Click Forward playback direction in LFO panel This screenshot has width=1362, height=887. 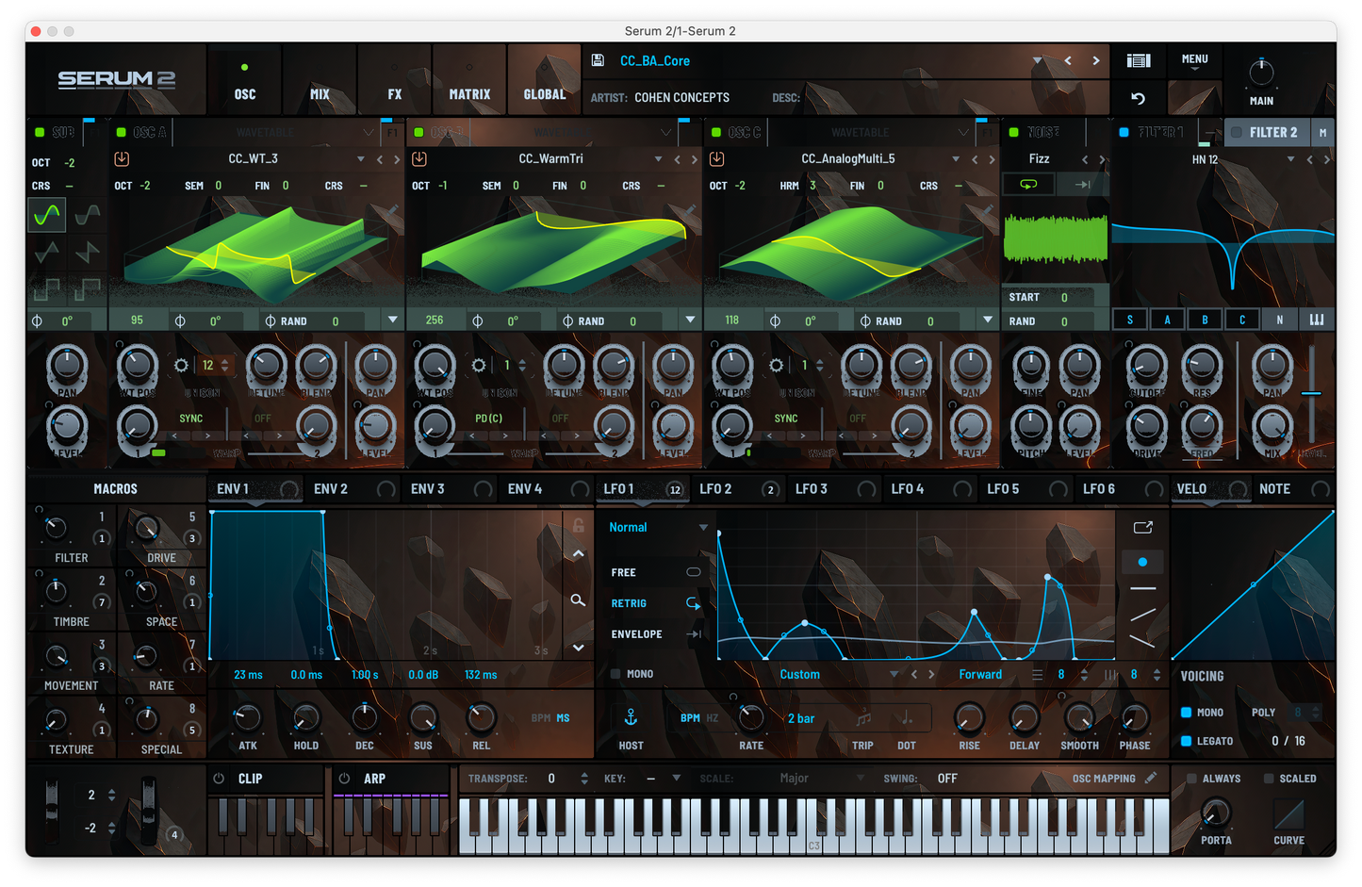coord(980,674)
